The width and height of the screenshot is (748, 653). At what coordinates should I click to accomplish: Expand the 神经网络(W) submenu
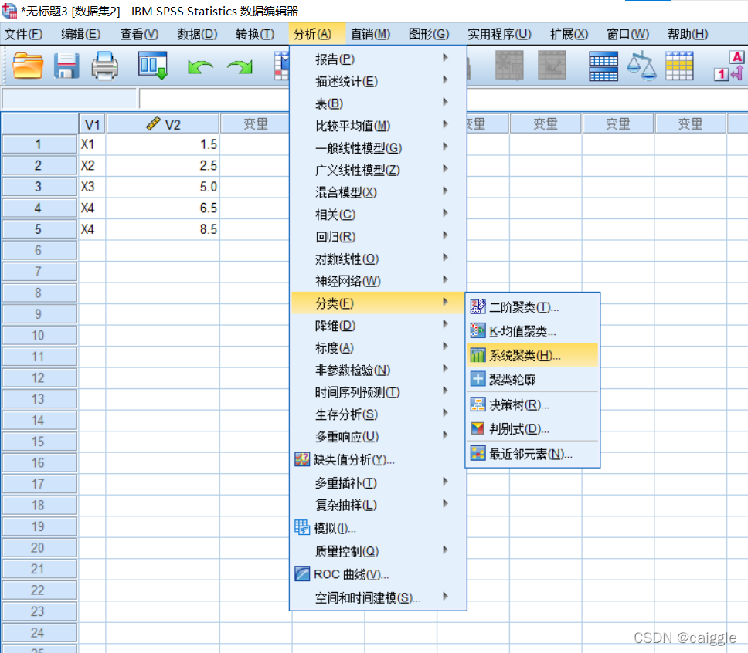(378, 281)
